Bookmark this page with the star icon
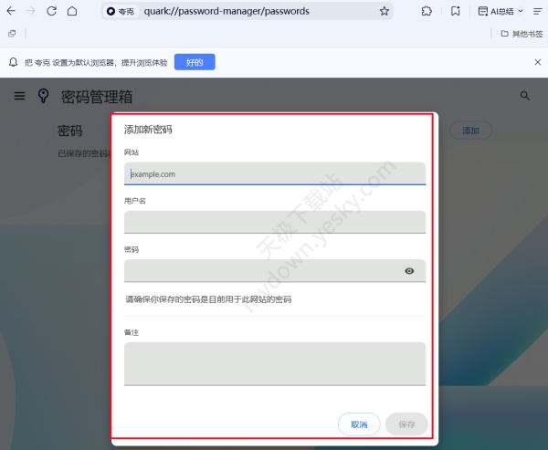The height and width of the screenshot is (450, 548). coord(385,11)
